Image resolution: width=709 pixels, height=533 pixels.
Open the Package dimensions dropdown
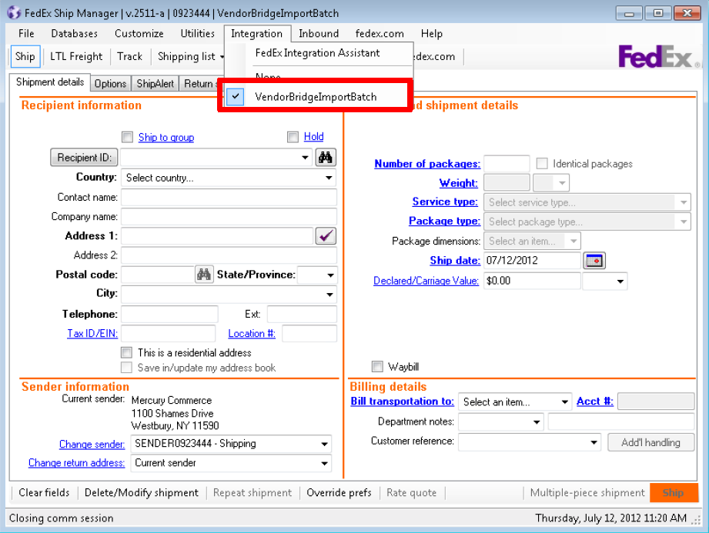pyautogui.click(x=574, y=242)
